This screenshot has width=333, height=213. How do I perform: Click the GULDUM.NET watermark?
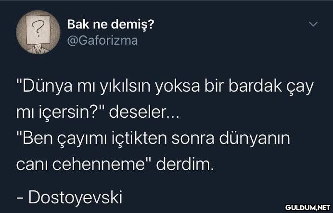(x=308, y=207)
